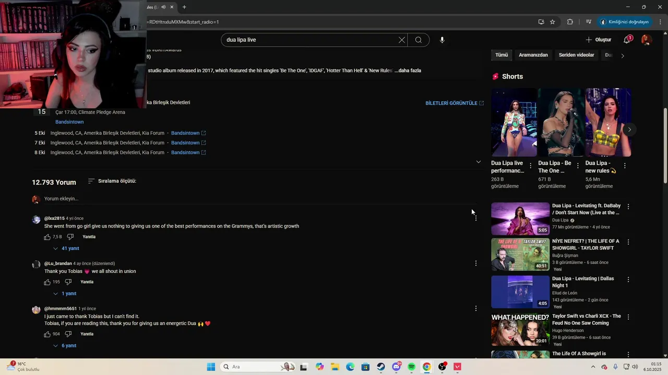Viewport: 668px width, 375px height.
Task: Like the comment by @hmmmm5651
Action: click(x=47, y=334)
